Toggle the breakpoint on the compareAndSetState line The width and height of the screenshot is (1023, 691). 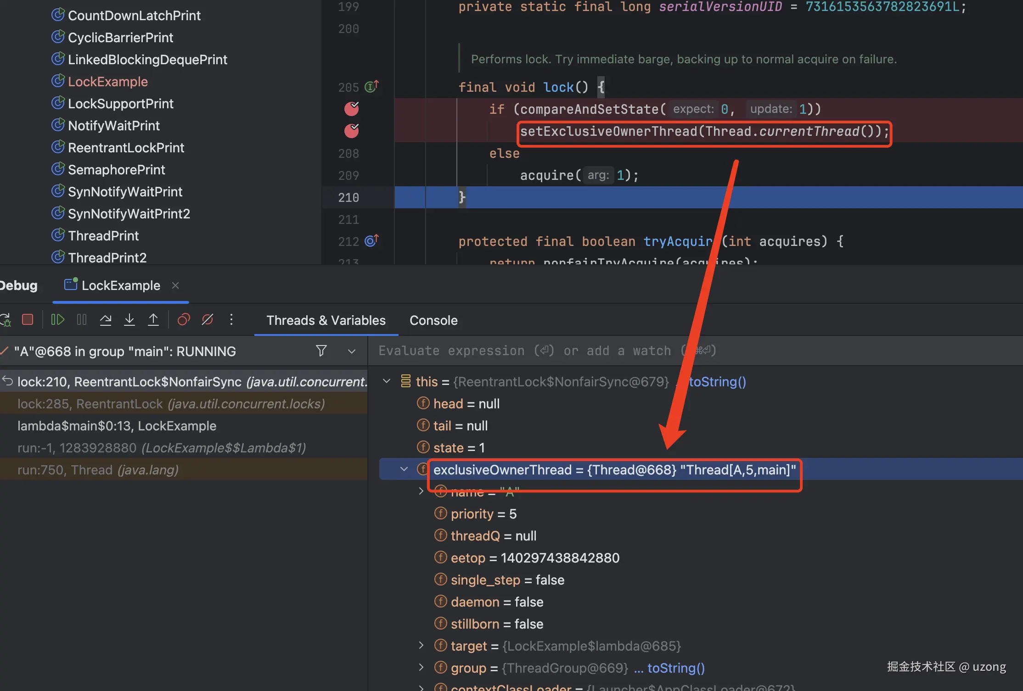(351, 109)
